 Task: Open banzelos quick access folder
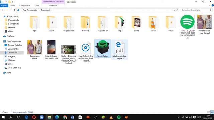[10, 27]
